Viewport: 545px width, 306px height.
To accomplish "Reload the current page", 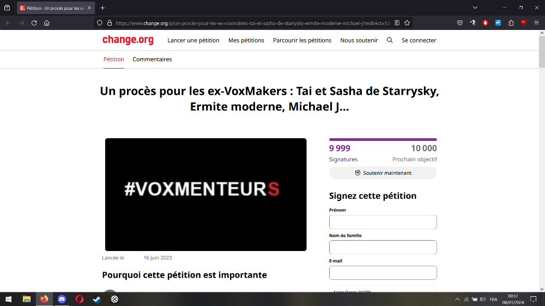I will [x=34, y=23].
